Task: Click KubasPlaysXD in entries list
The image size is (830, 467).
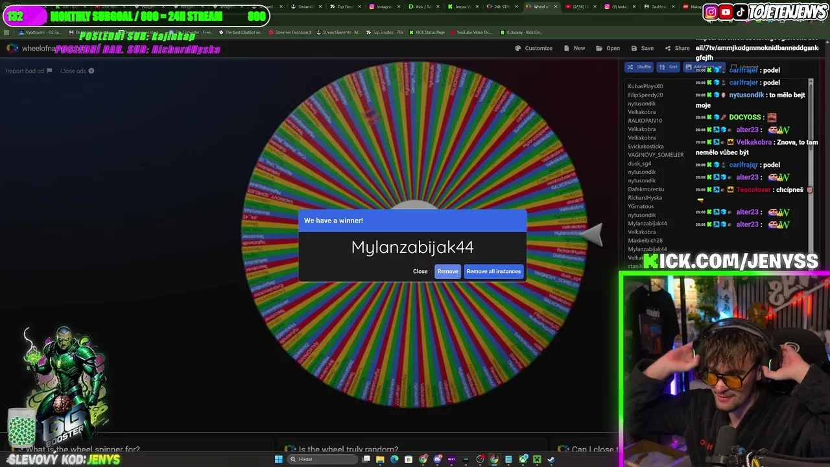Action: pyautogui.click(x=645, y=86)
